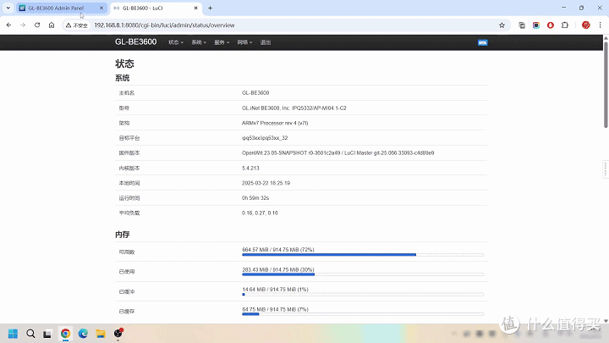The width and height of the screenshot is (609, 343).
Task: Expand the 服务 menu in LuCI navbar
Action: (222, 42)
